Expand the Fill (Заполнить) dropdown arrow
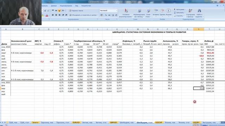Screen dimensions: 225x126 point(184,13)
